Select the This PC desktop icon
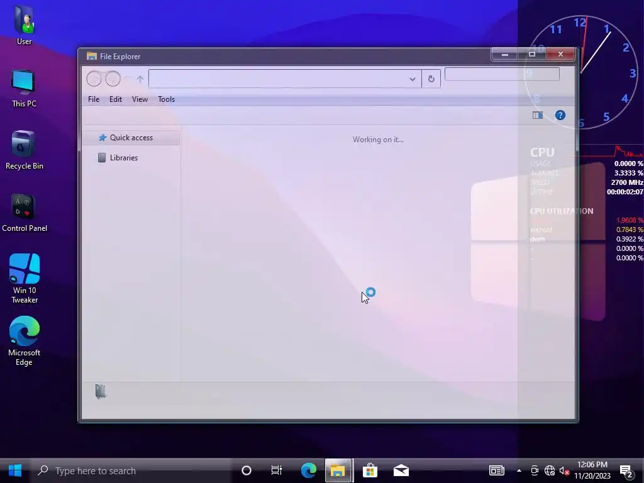This screenshot has width=644, height=483. [25, 88]
